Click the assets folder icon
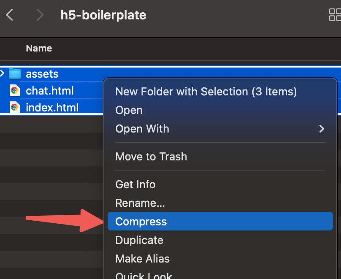 15,74
